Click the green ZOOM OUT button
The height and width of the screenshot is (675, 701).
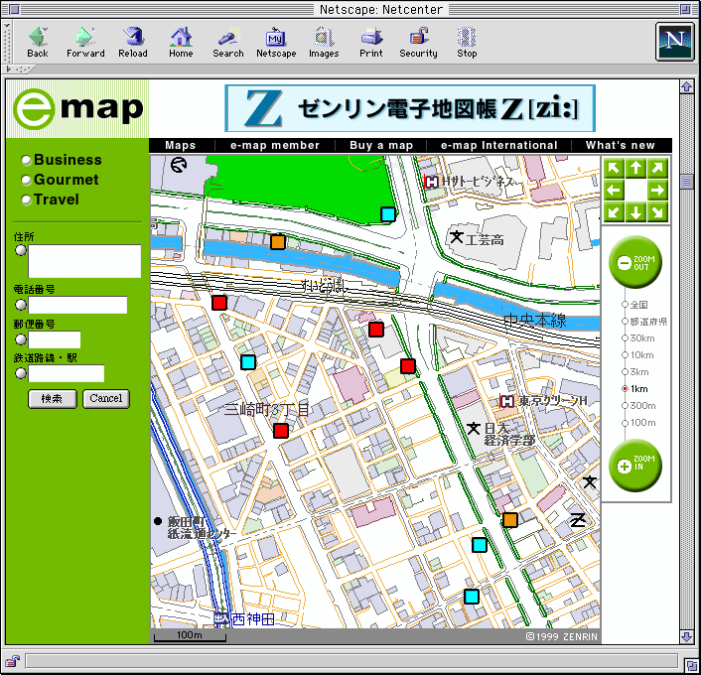635,262
